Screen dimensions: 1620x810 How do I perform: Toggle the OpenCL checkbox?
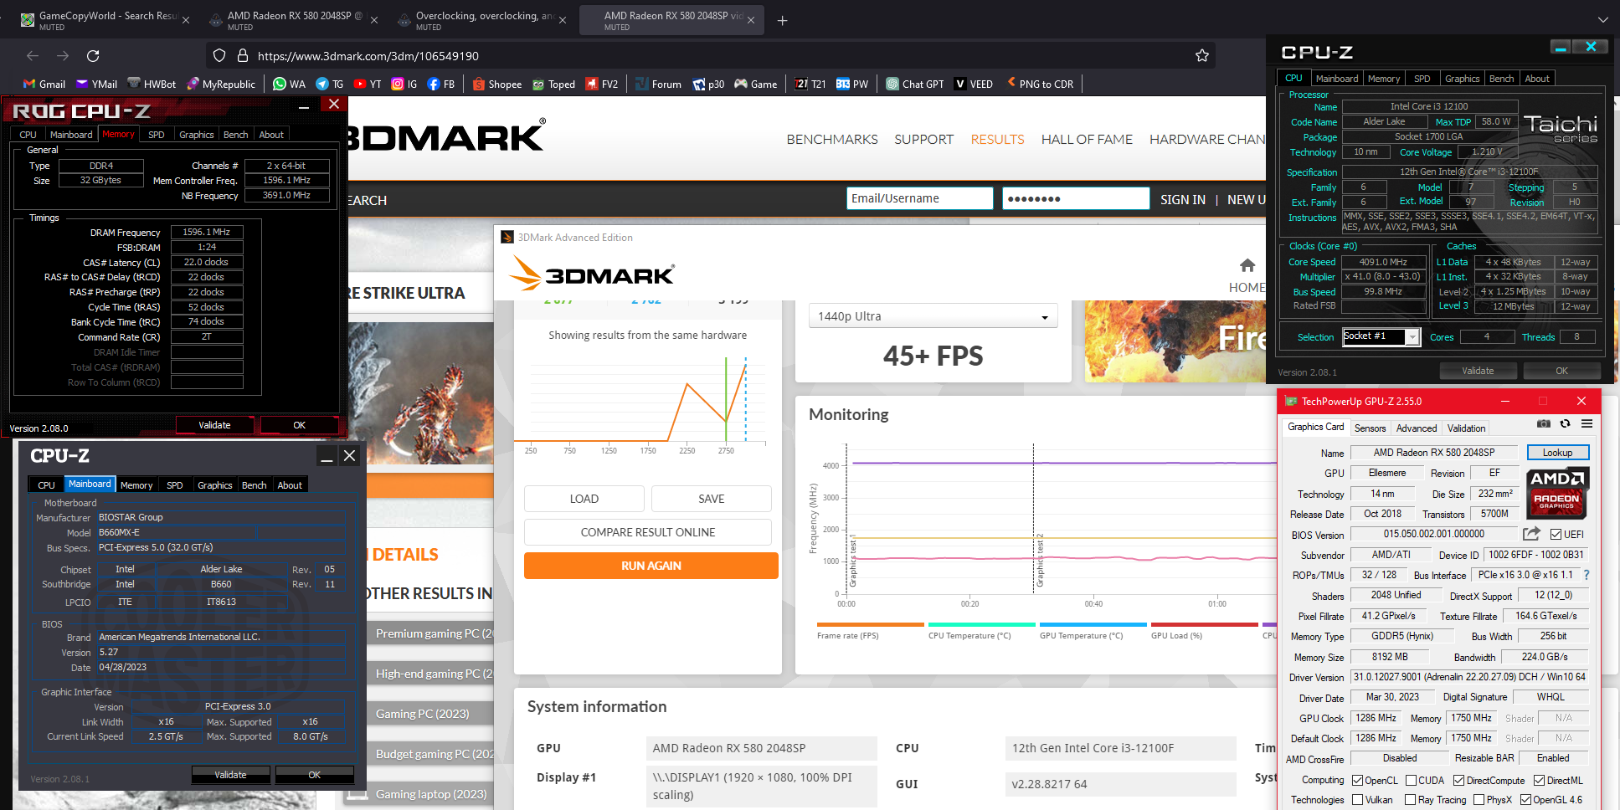pos(1358,781)
